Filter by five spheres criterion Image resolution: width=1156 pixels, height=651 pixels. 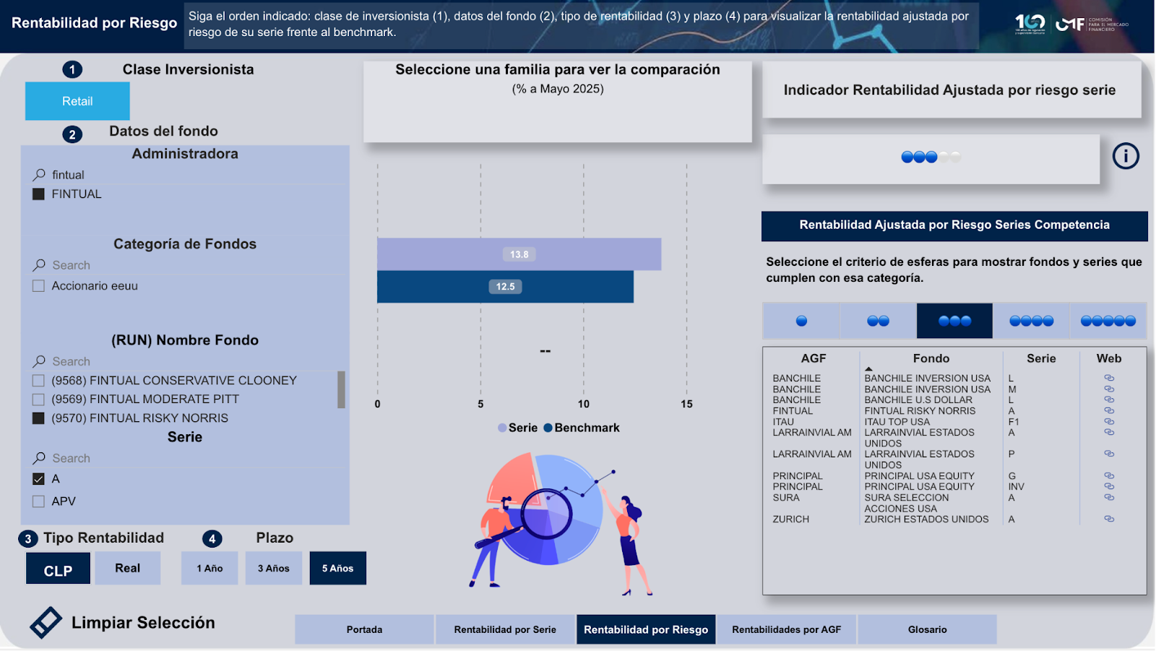(1108, 321)
